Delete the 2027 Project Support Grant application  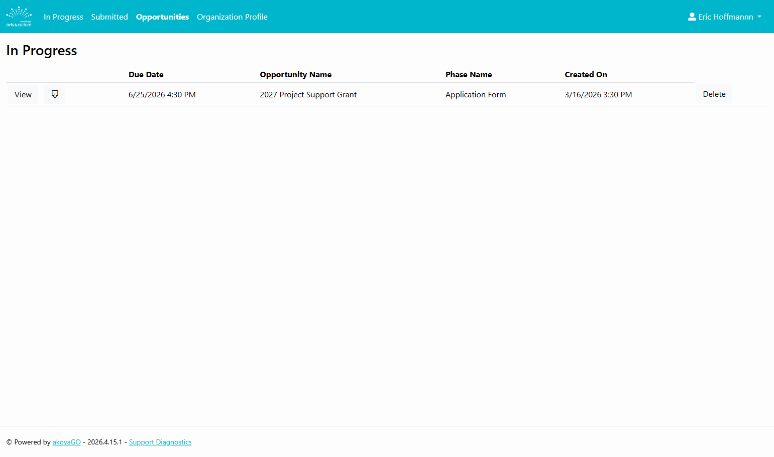tap(714, 94)
